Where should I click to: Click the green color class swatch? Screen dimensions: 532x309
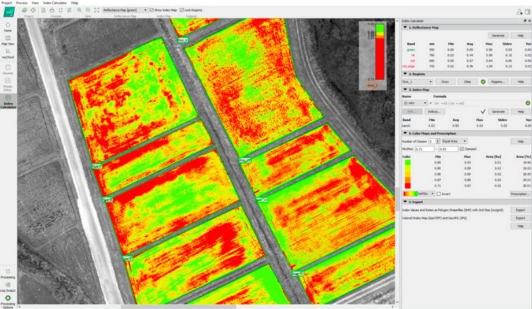click(x=408, y=163)
